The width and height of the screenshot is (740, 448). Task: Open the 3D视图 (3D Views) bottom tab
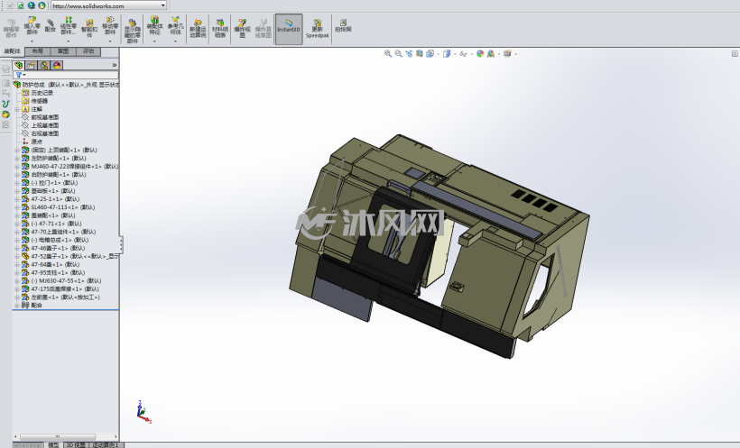coord(75,444)
